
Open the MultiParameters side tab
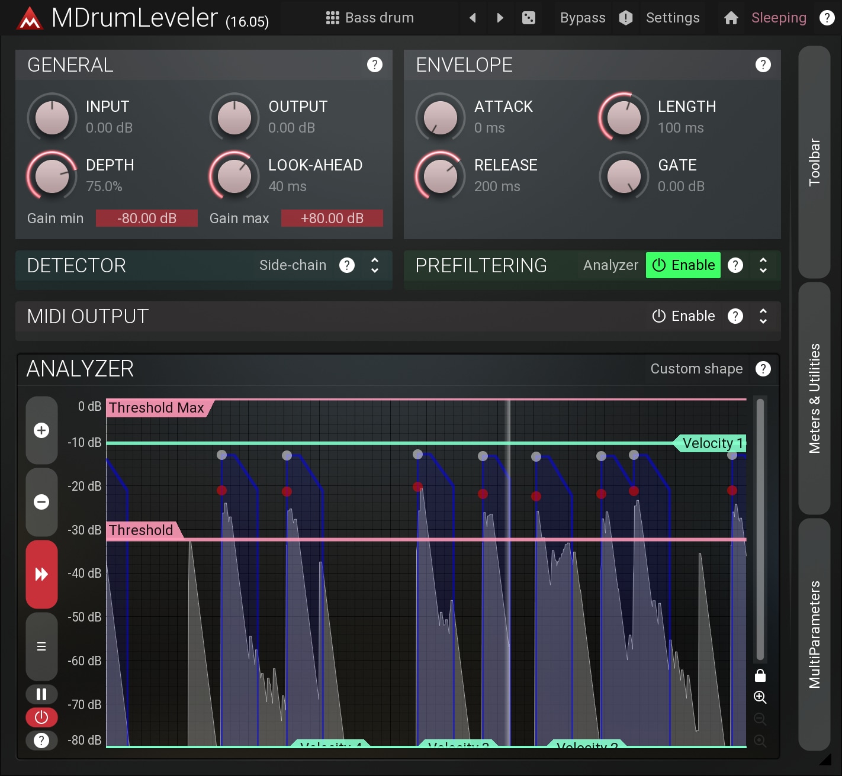point(814,635)
